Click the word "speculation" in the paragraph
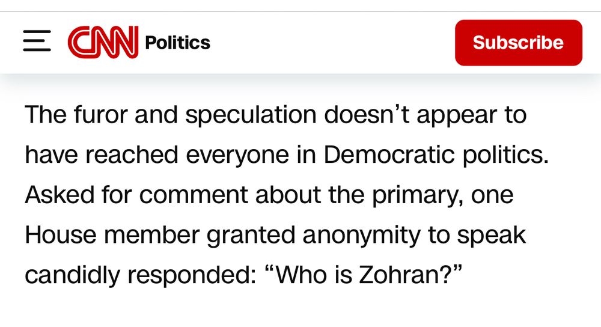The height and width of the screenshot is (327, 601). [x=251, y=115]
